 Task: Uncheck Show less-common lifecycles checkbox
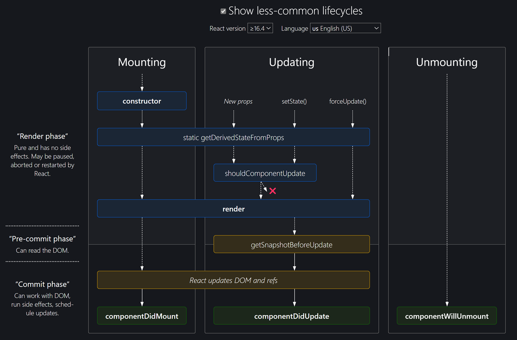[x=223, y=11]
